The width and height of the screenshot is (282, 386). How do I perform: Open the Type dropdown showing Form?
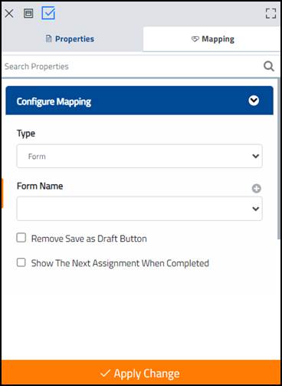(x=139, y=156)
